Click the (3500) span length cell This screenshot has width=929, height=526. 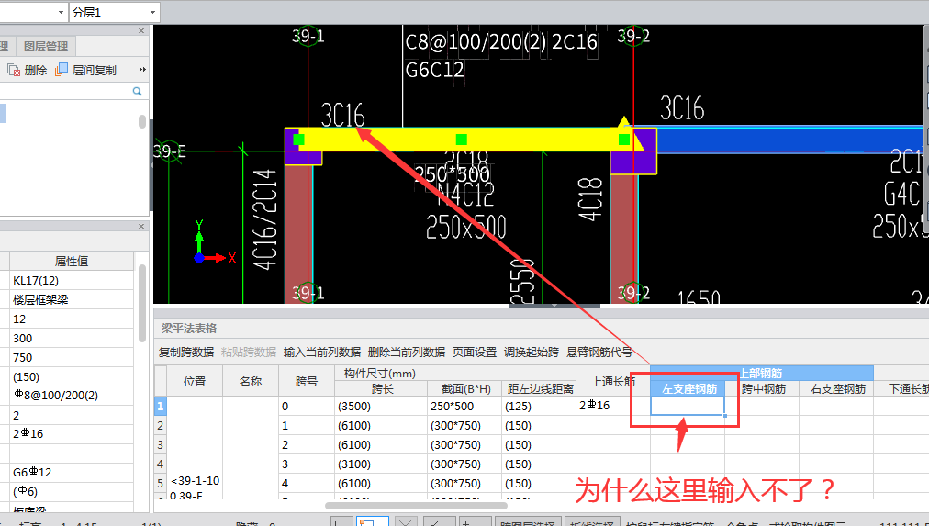(x=381, y=407)
